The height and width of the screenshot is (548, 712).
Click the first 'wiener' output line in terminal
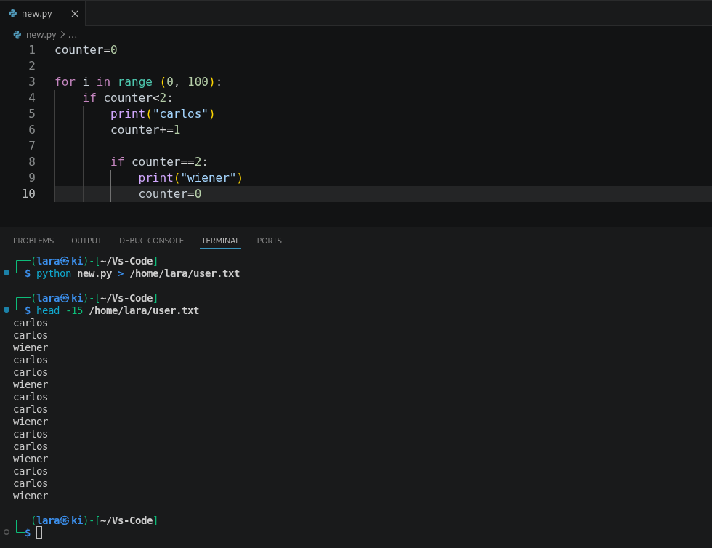(x=31, y=347)
